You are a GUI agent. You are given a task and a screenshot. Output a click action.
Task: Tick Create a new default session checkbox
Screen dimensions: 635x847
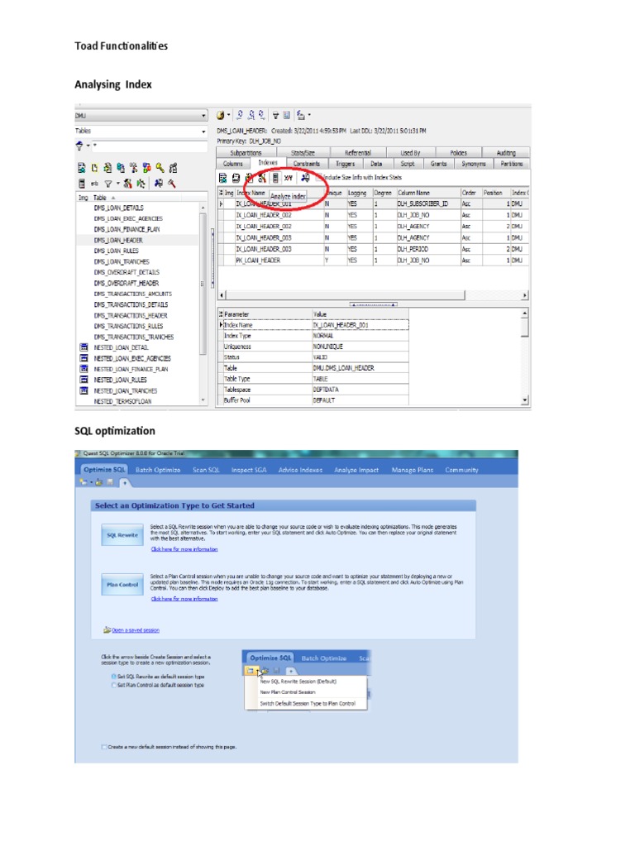[104, 747]
